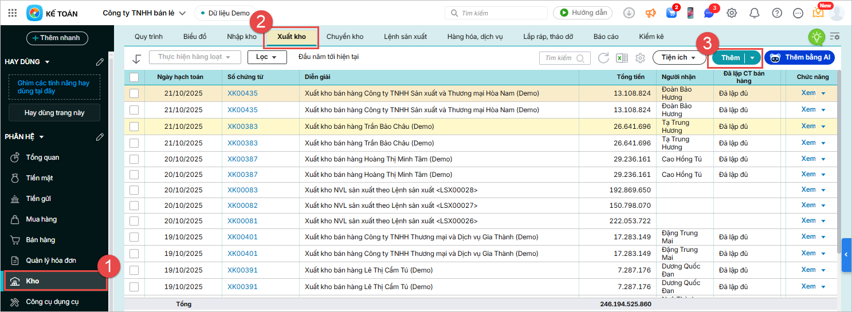Open the notification bell

(x=754, y=13)
